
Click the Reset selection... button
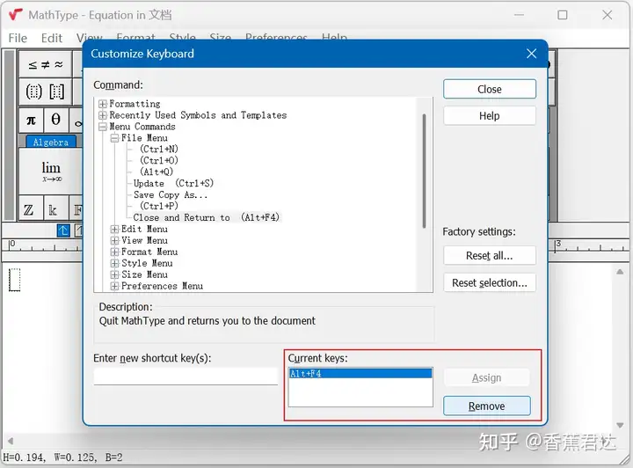pos(490,282)
